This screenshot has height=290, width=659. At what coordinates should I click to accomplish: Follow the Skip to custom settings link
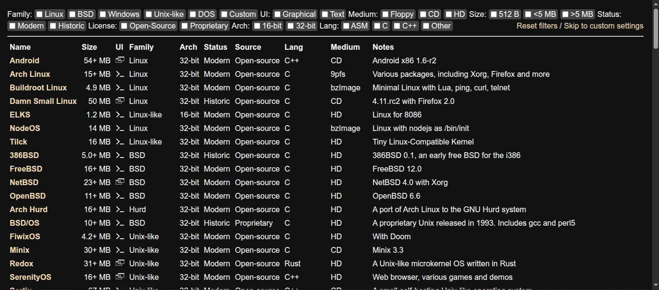click(603, 26)
